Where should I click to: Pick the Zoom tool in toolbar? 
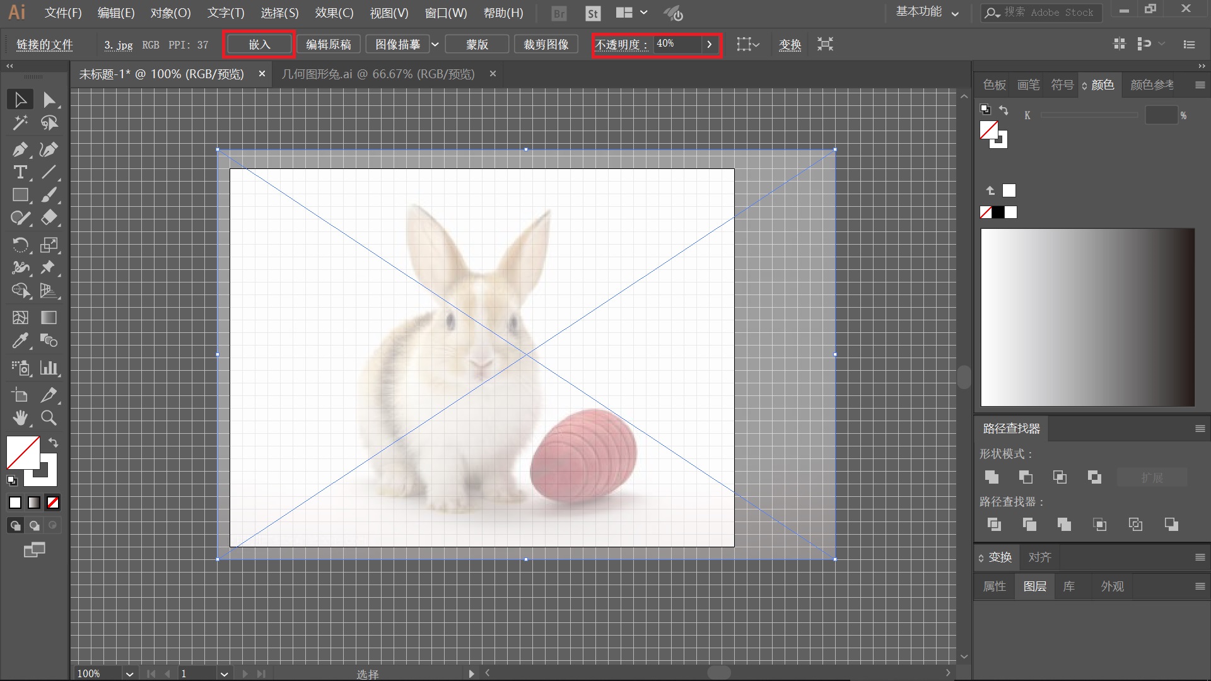click(x=49, y=417)
